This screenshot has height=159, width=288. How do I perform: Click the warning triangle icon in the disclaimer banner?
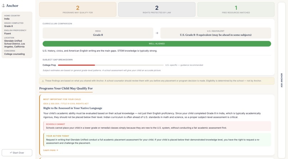tap(43, 81)
